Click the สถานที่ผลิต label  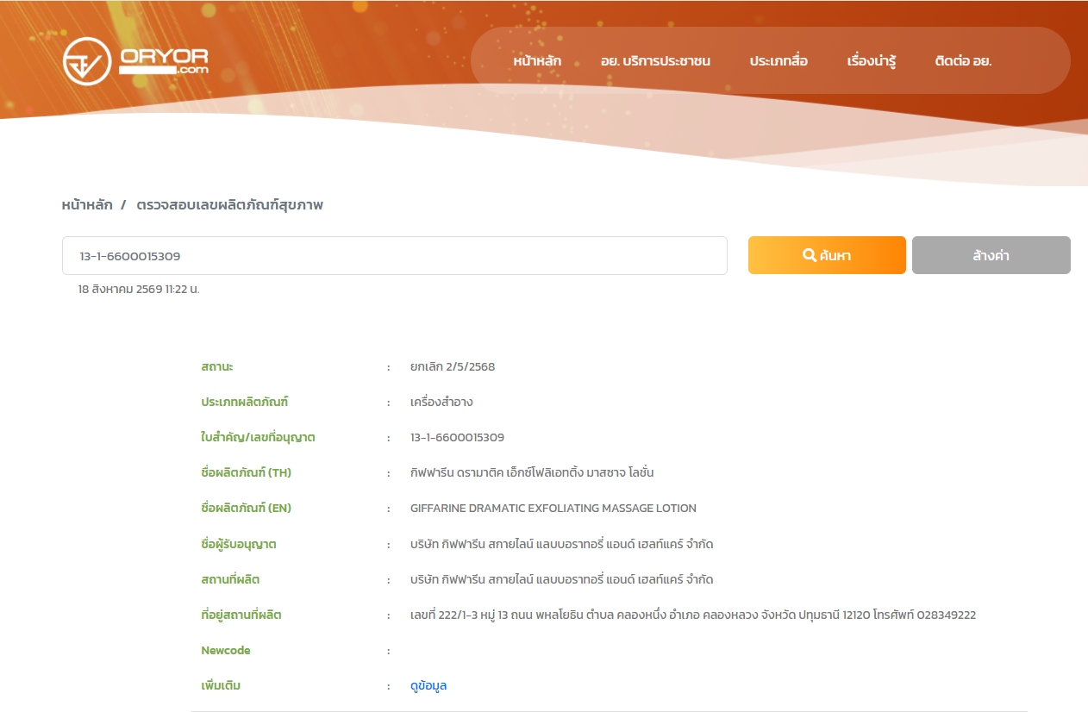[x=230, y=579]
